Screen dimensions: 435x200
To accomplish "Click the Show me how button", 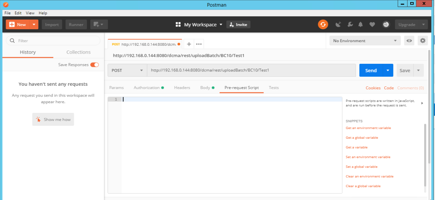I will point(53,120).
